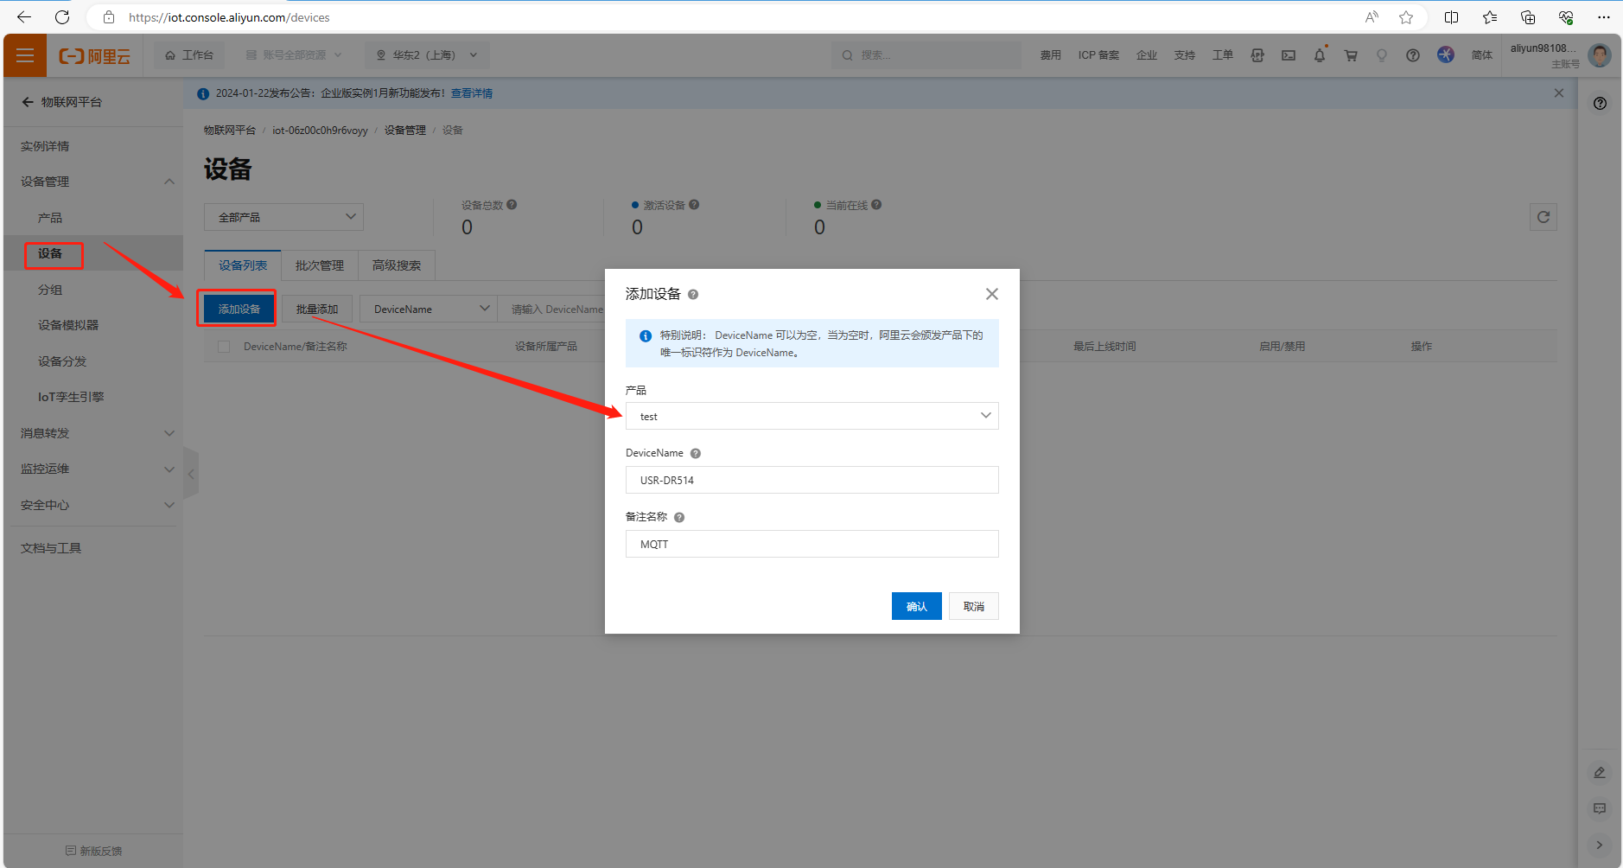Expand the product dropdown showing test
The width and height of the screenshot is (1623, 868).
click(811, 416)
